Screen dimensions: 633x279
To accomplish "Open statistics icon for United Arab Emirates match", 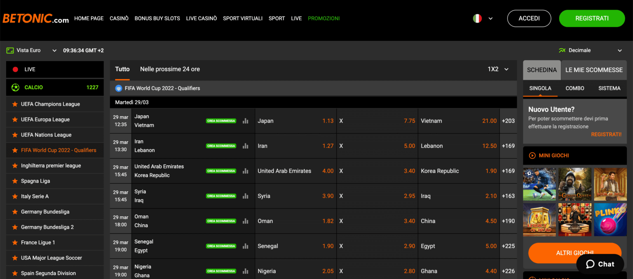I will tap(246, 171).
